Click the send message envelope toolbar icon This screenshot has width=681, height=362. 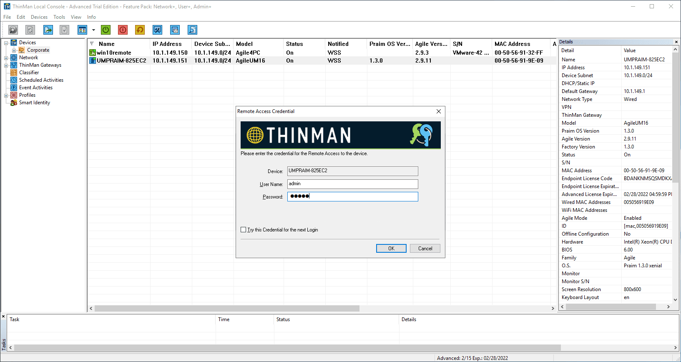(x=175, y=30)
